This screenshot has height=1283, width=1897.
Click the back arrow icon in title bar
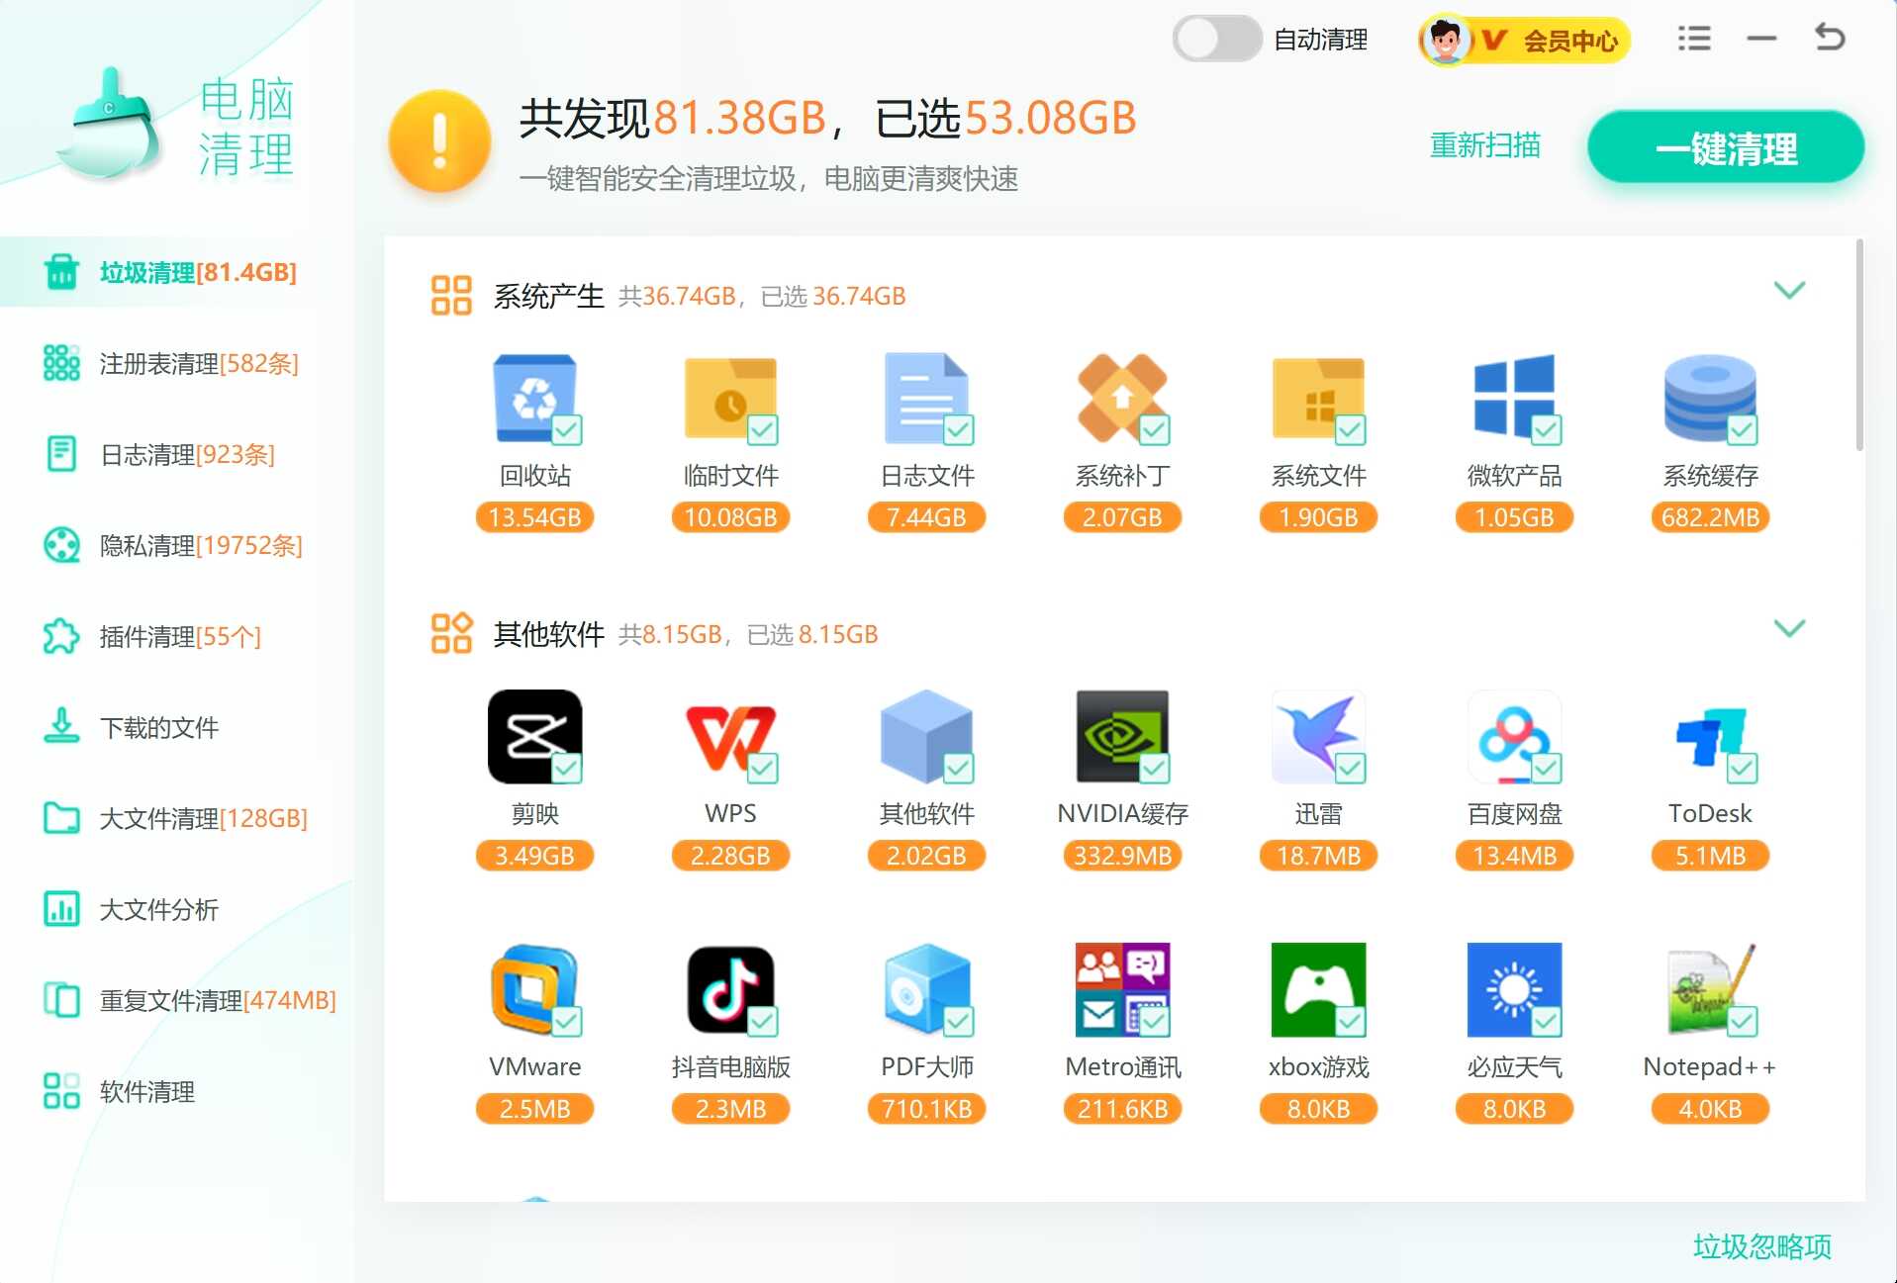tap(1830, 38)
